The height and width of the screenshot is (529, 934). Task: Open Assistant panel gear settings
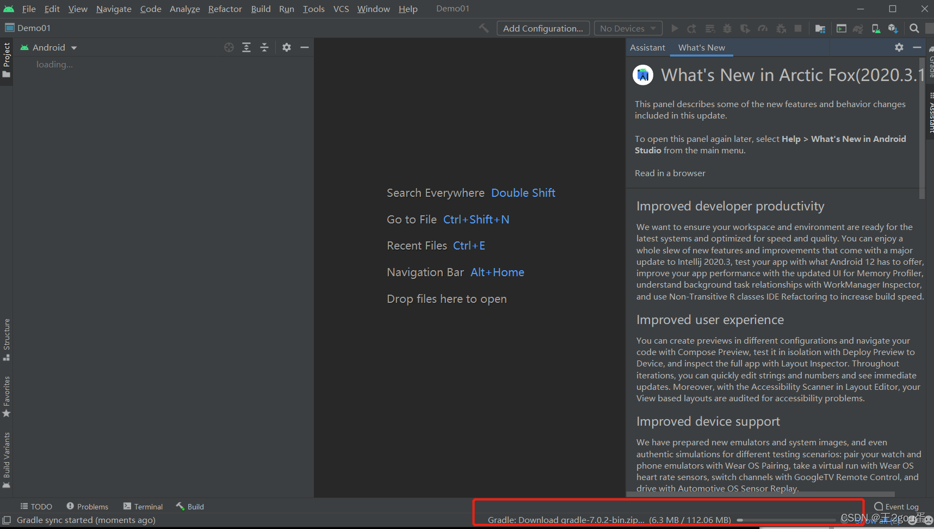click(899, 47)
